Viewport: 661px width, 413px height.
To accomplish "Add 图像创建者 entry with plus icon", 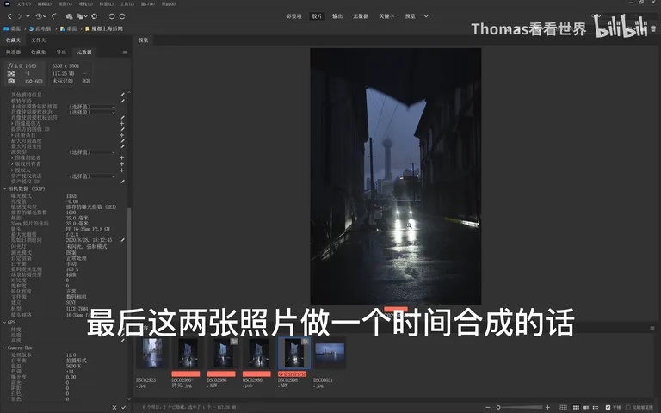I will pos(122,157).
